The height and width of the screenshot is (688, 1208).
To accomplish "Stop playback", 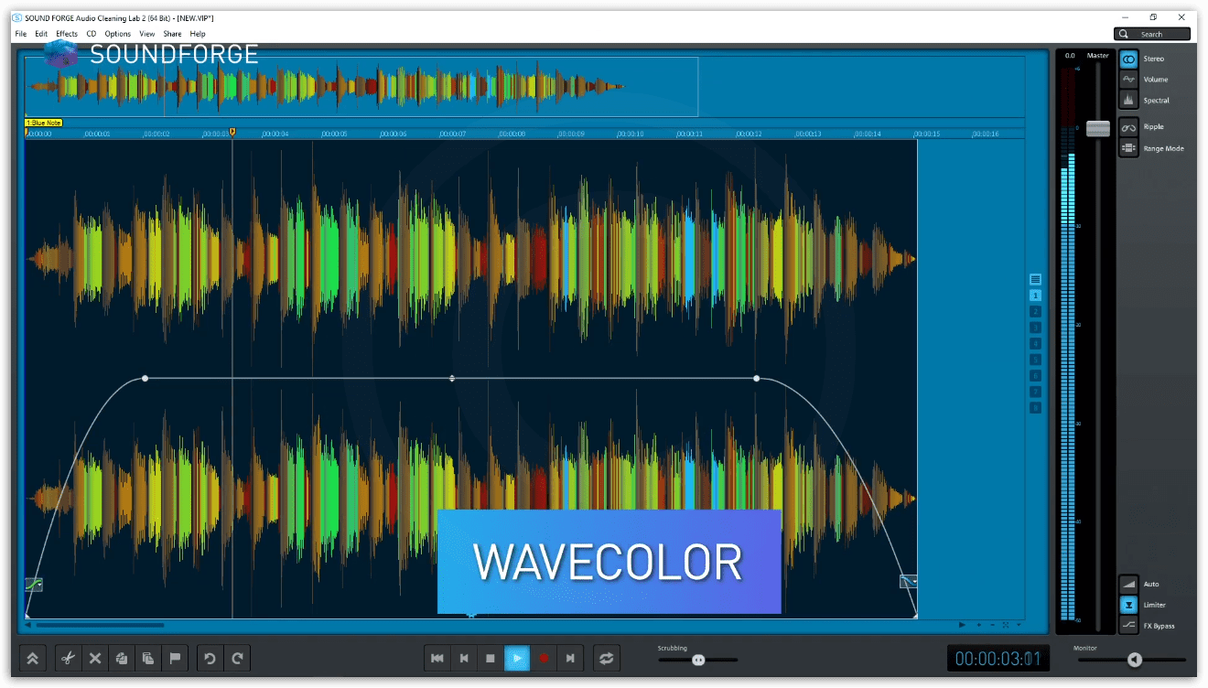I will (491, 658).
